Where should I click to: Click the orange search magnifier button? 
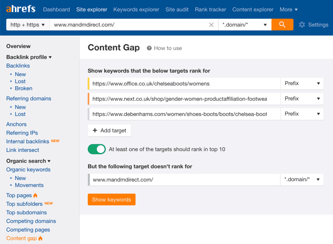click(282, 25)
